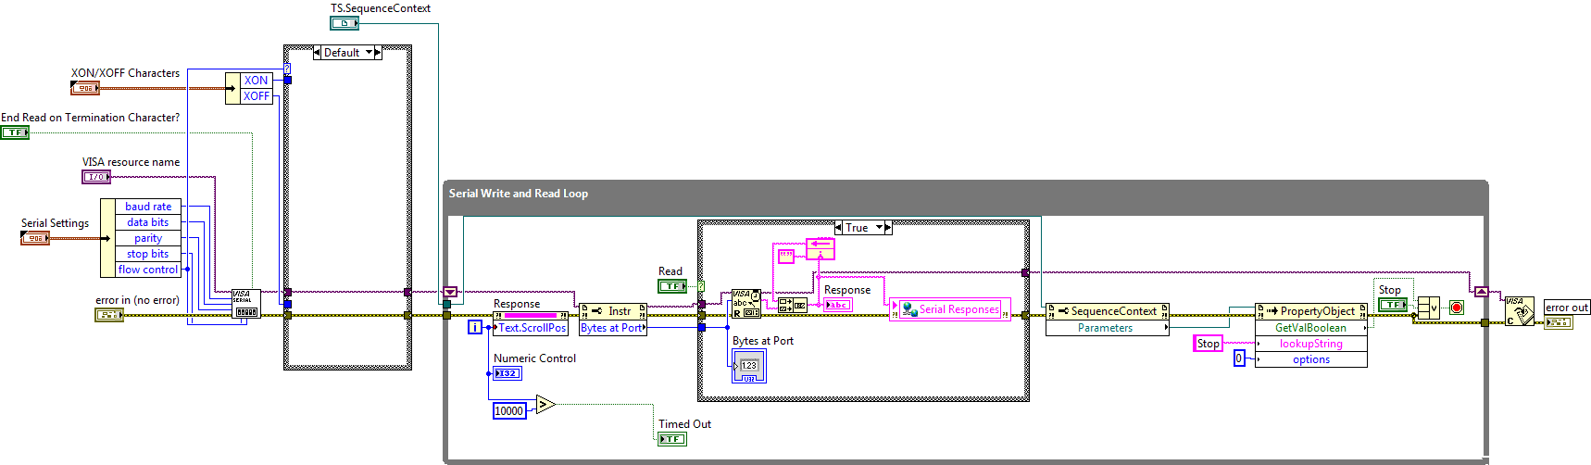
Task: Click the VISA resource name I/O terminal
Action: [96, 176]
